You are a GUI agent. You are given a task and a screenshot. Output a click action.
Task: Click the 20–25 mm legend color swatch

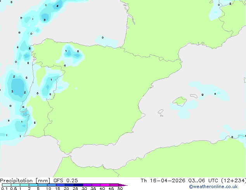tap(69, 185)
